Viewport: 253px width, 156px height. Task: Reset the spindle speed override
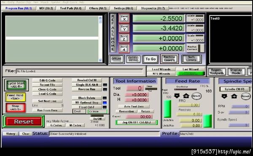coord(245,96)
